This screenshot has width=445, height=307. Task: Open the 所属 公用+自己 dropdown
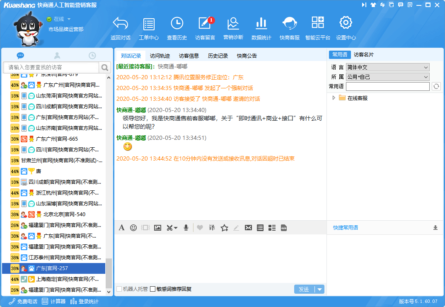[388, 77]
